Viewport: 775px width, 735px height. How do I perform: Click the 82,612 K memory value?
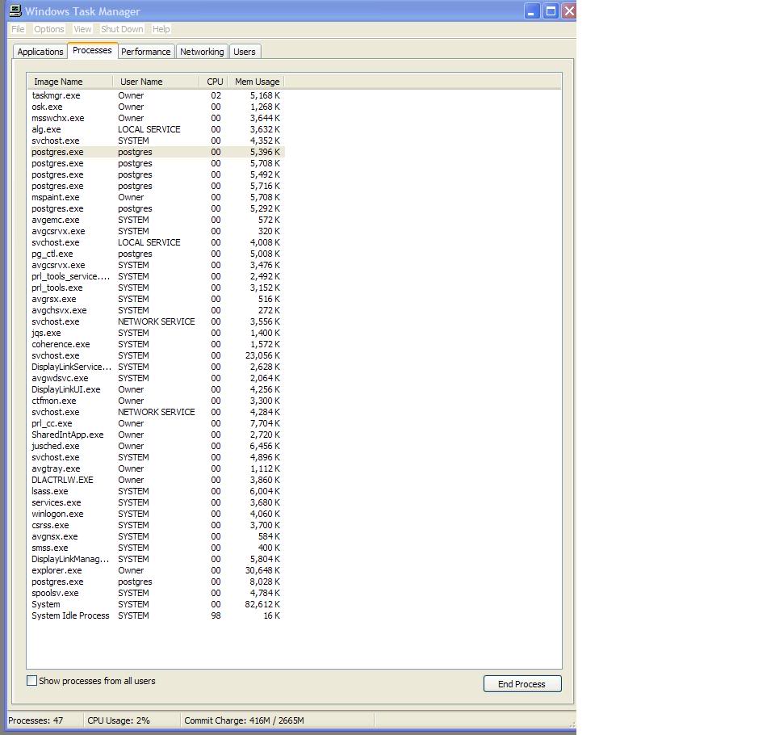click(x=262, y=604)
